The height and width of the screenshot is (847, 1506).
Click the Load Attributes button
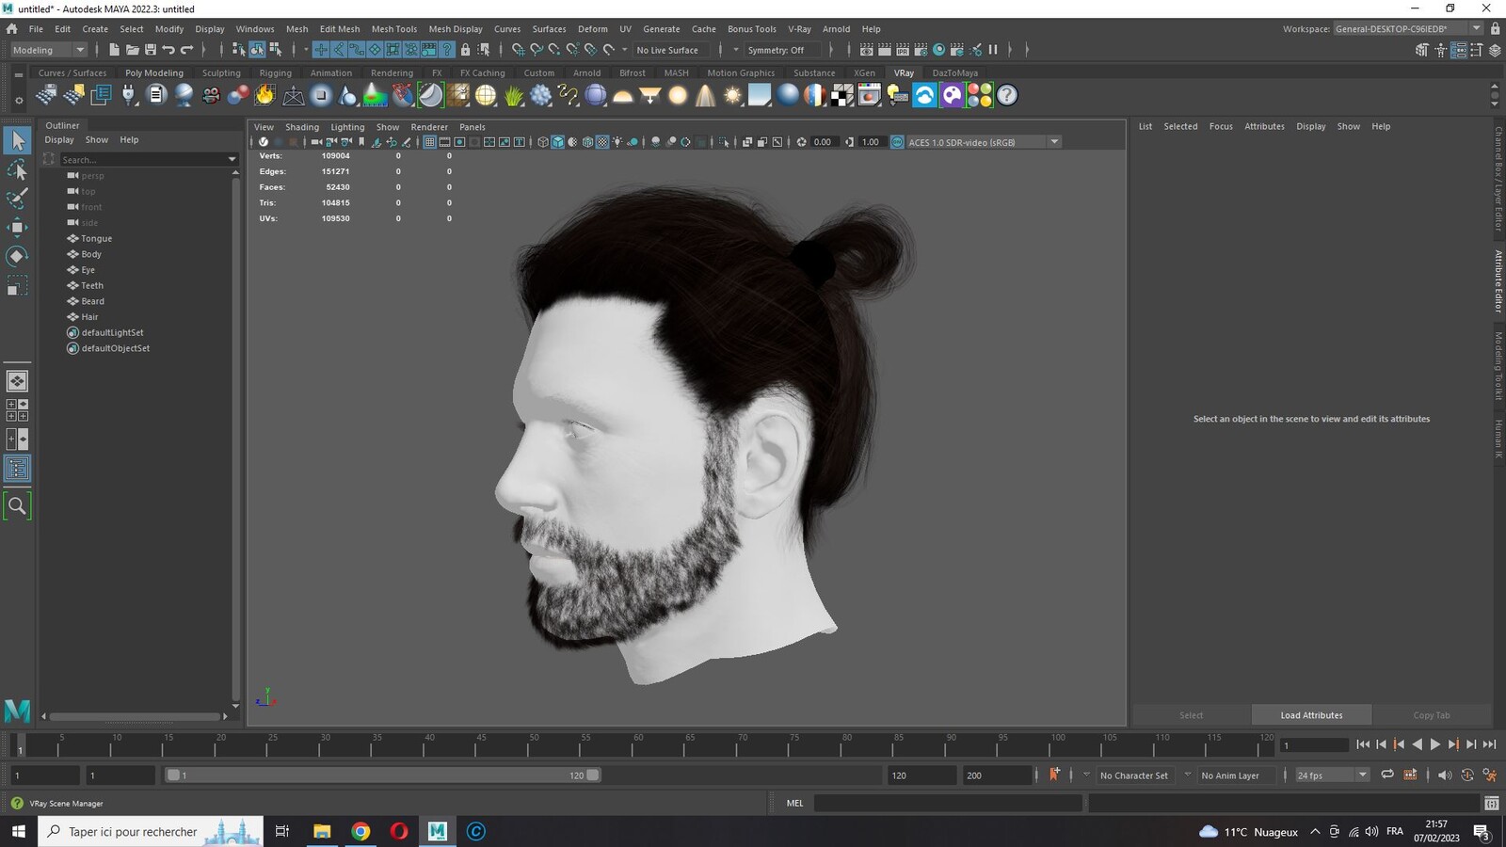tap(1311, 715)
